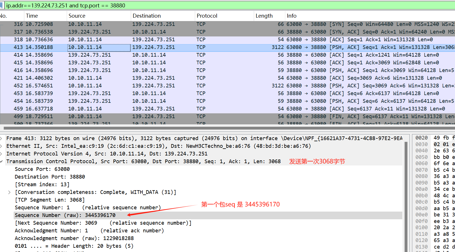455x252 pixels.
Task: Select packet 499 FIN, ACK row
Action: [x=227, y=116]
